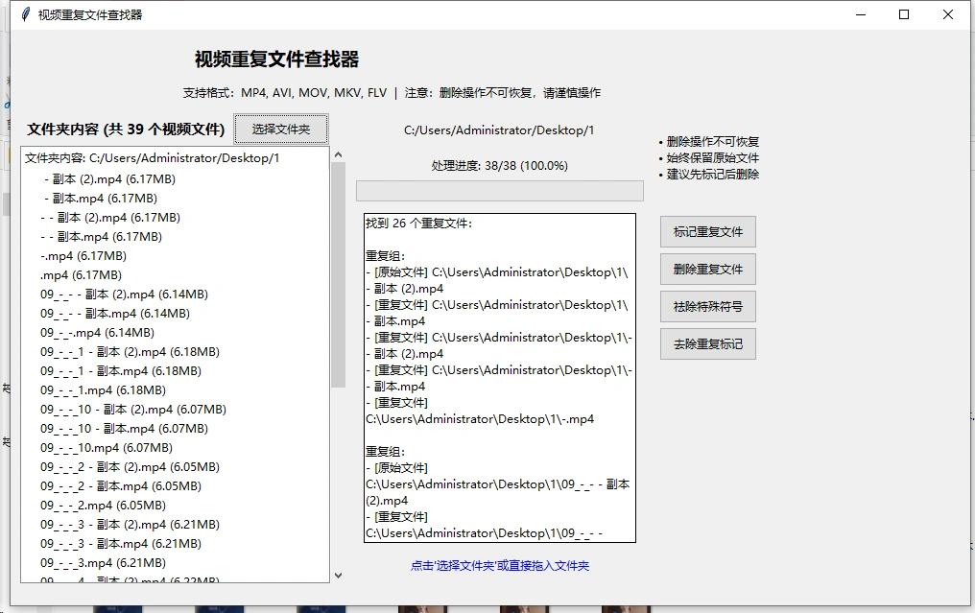Pick the 09_-_-_2.mp4 (6.05MB) list entry
975x613 pixels.
tap(103, 506)
